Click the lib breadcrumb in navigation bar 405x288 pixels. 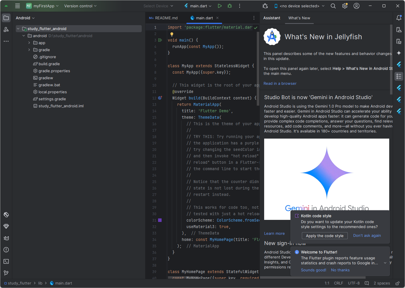[40, 283]
